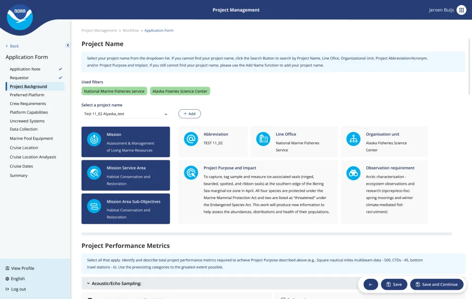Click Save and Continue
Image resolution: width=472 pixels, height=299 pixels.
(x=437, y=284)
